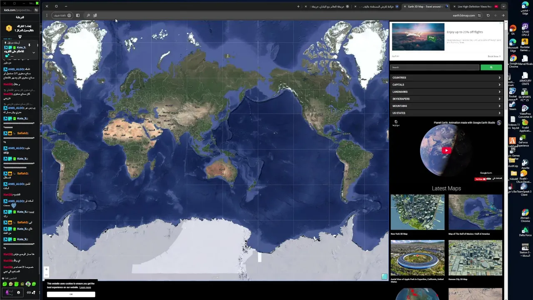Copy link icon on Planet Earth video

coord(396,122)
